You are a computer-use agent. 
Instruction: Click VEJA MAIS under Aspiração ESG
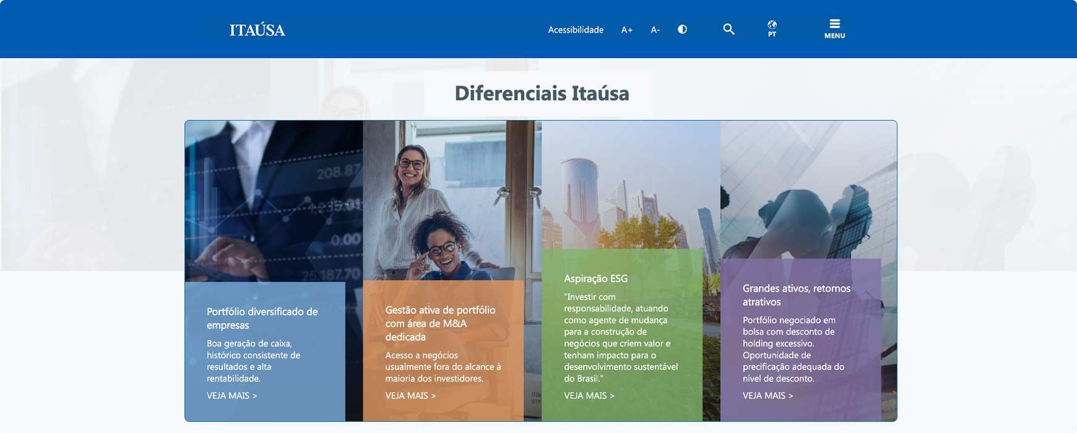click(x=589, y=395)
